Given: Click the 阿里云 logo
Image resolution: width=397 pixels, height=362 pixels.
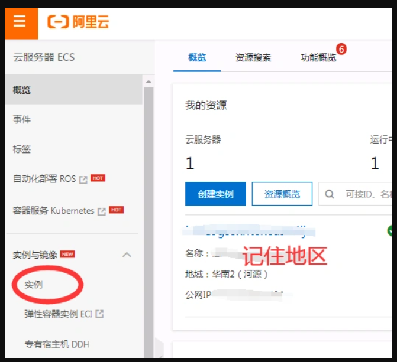Looking at the screenshot, I should coord(78,22).
